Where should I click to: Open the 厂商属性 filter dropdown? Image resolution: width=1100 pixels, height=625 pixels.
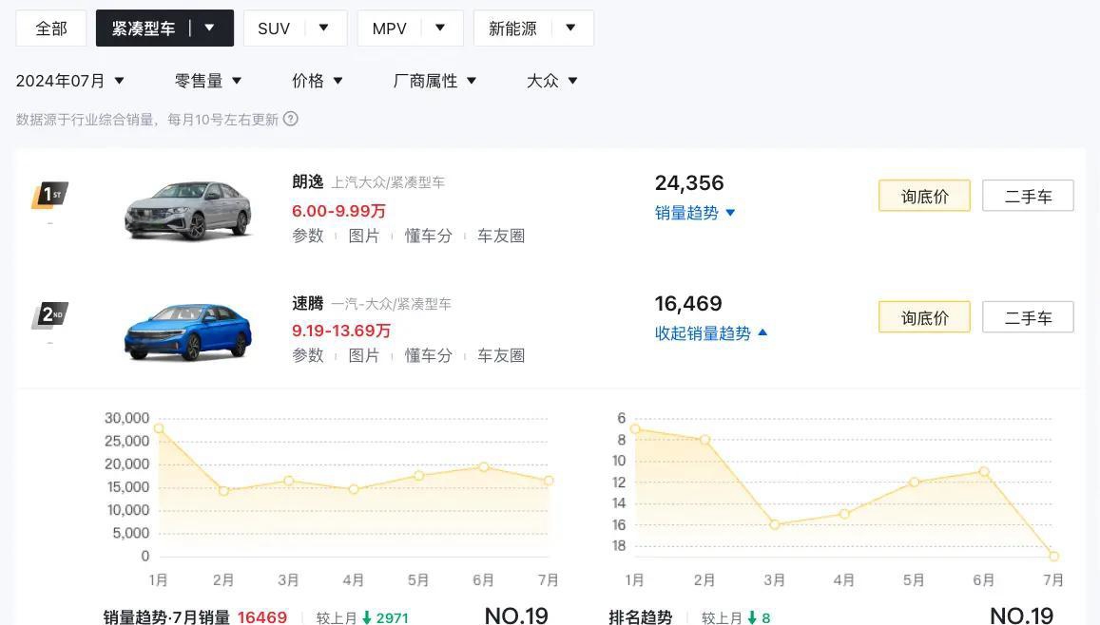434,82
